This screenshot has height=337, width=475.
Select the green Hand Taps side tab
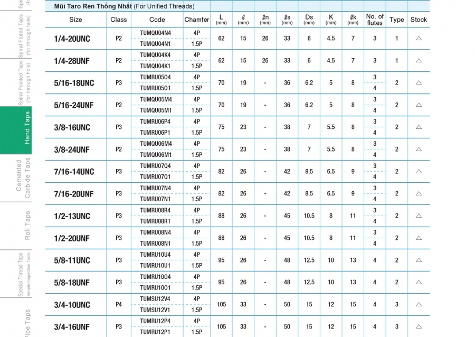click(16, 130)
